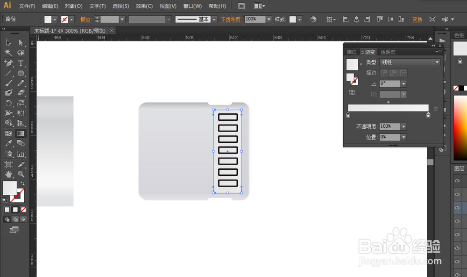Viewport: 467px width, 277px height.
Task: Align objects to vertical center
Action: point(390,19)
